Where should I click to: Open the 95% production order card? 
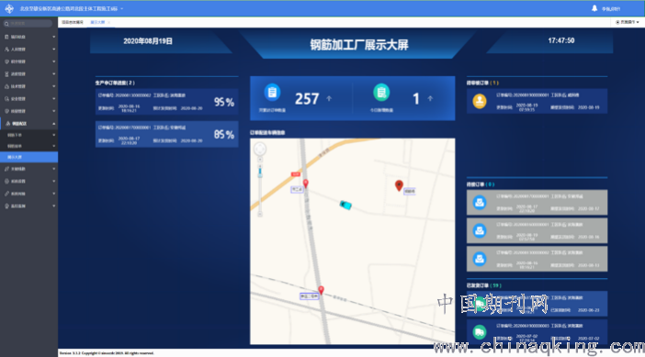click(x=166, y=102)
